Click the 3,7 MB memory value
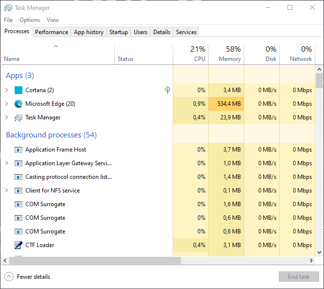Viewport: 324px width, 289px height. point(232,150)
